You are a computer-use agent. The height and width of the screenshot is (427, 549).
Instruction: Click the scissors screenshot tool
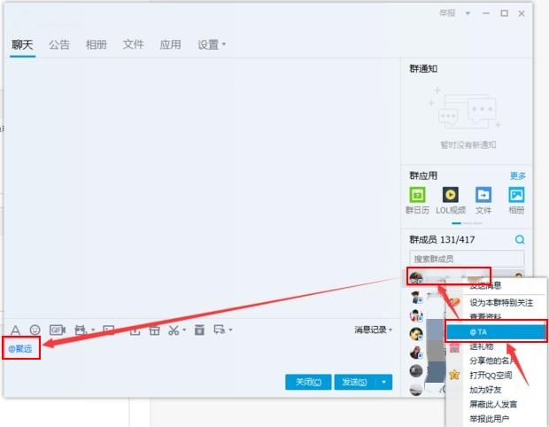(174, 330)
